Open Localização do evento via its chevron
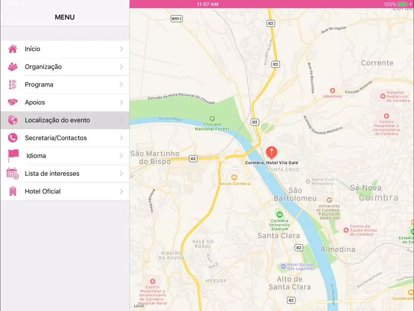This screenshot has height=311, width=414. click(x=121, y=120)
